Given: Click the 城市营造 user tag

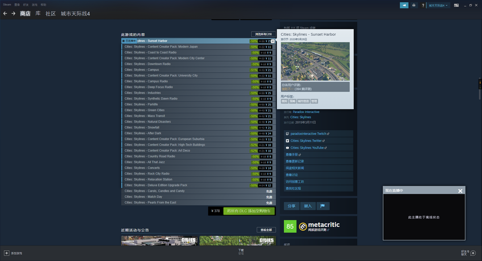Looking at the screenshot, I should point(303,101).
